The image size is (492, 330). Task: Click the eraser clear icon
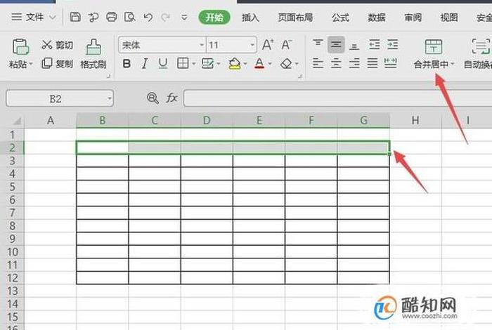(x=286, y=64)
